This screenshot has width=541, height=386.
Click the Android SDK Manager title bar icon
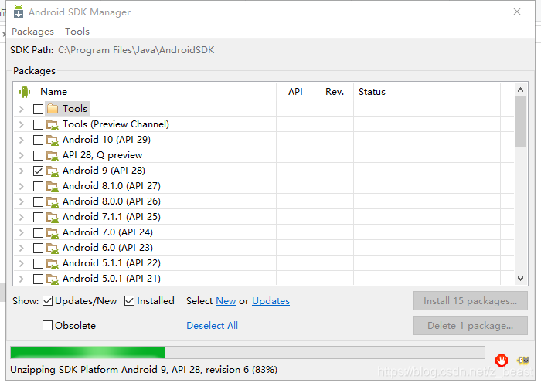tap(19, 12)
